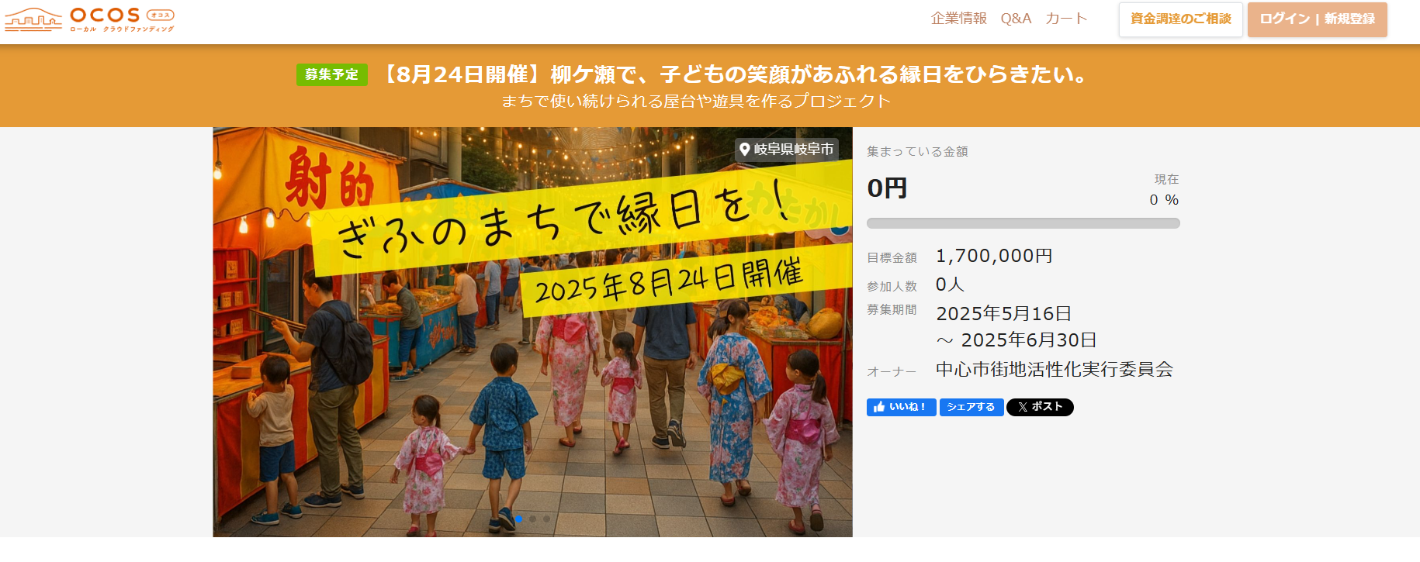Click the subtitle まちで使い続けられる屋台 text
1420x562 pixels.
696,102
